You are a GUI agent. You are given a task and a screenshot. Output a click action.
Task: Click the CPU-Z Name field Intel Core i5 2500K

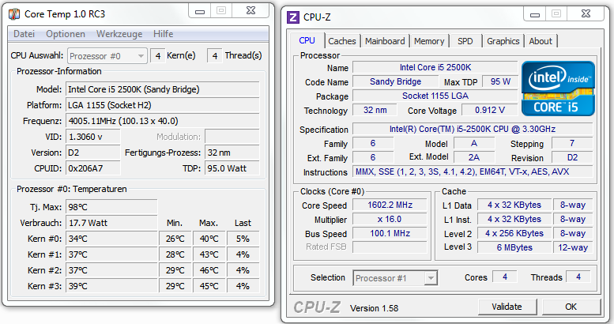tap(435, 67)
